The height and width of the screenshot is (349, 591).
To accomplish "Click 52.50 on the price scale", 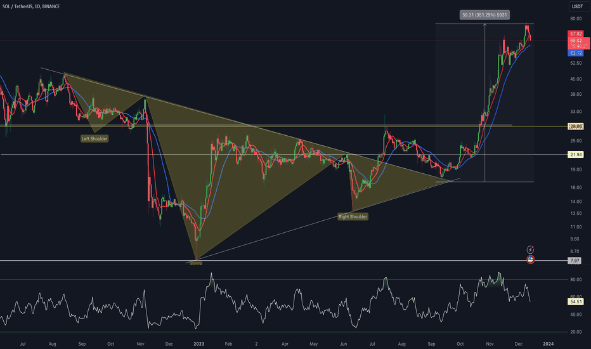I will (576, 63).
